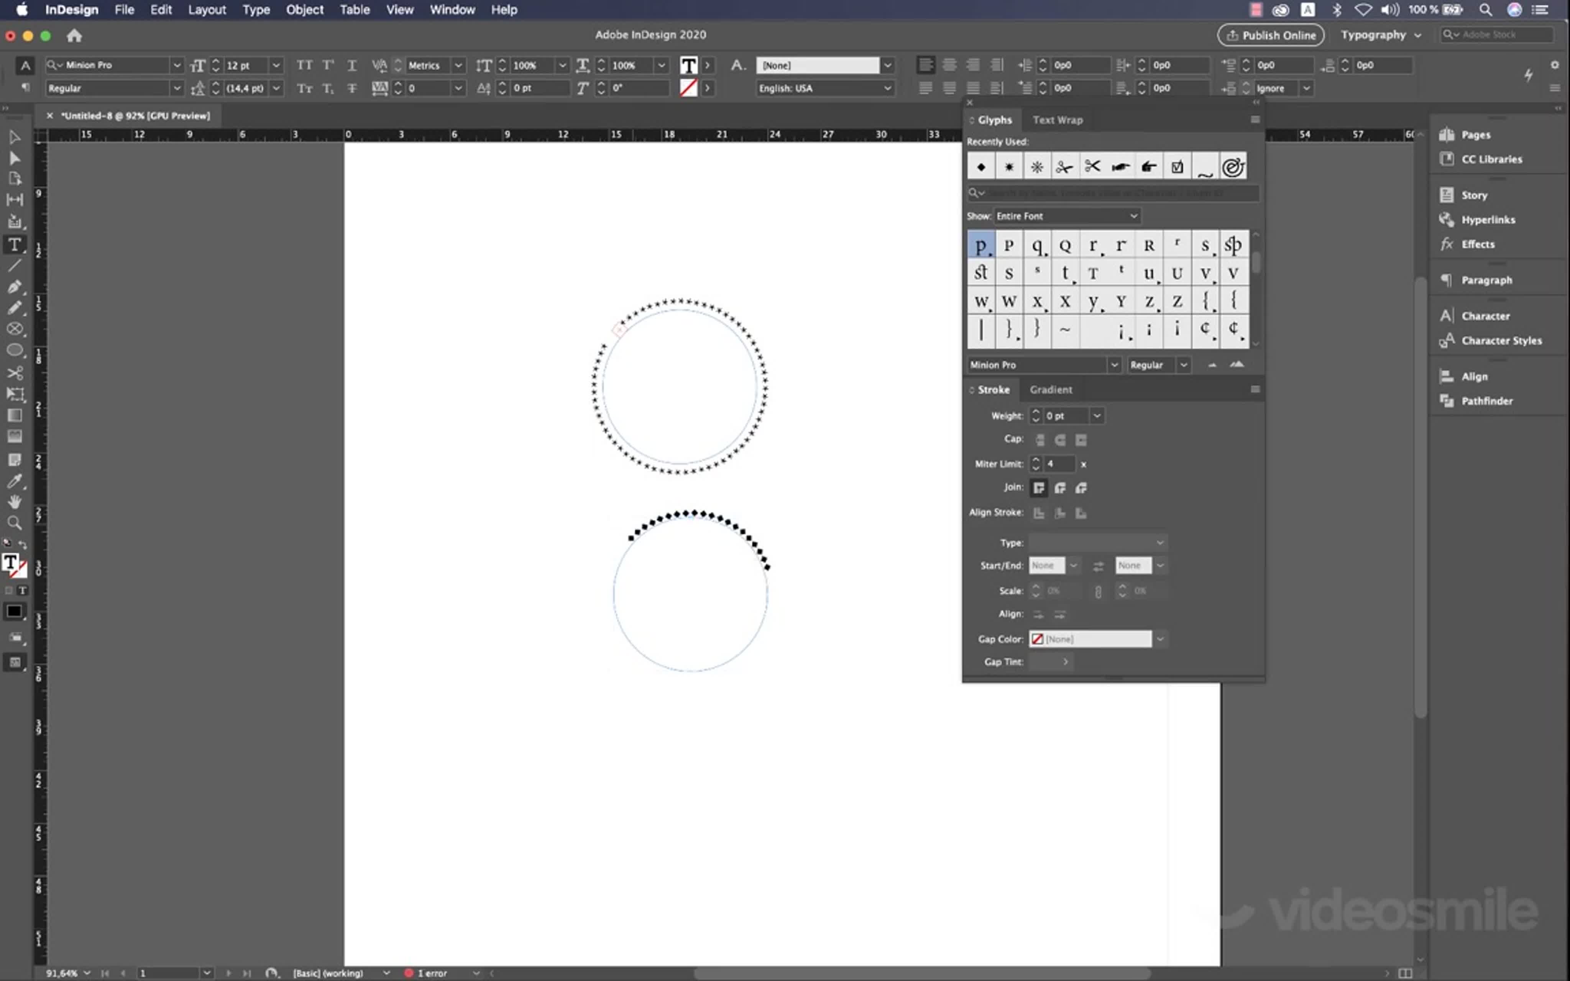Open the Typography workspace switcher
This screenshot has height=981, width=1570.
1381,35
